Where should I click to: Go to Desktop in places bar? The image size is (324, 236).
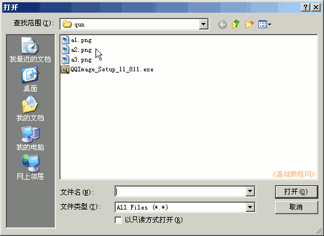pyautogui.click(x=30, y=79)
